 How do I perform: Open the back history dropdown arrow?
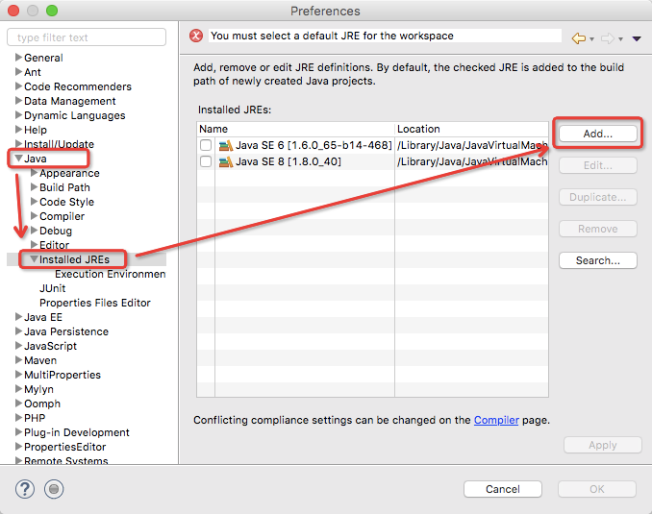tap(591, 39)
